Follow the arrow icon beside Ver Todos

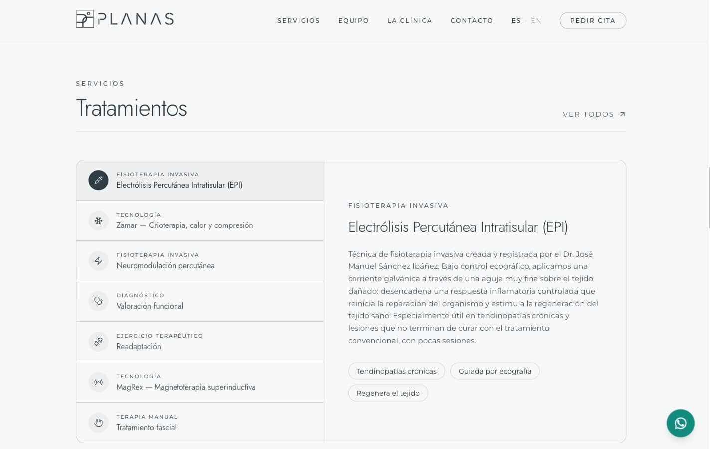622,114
